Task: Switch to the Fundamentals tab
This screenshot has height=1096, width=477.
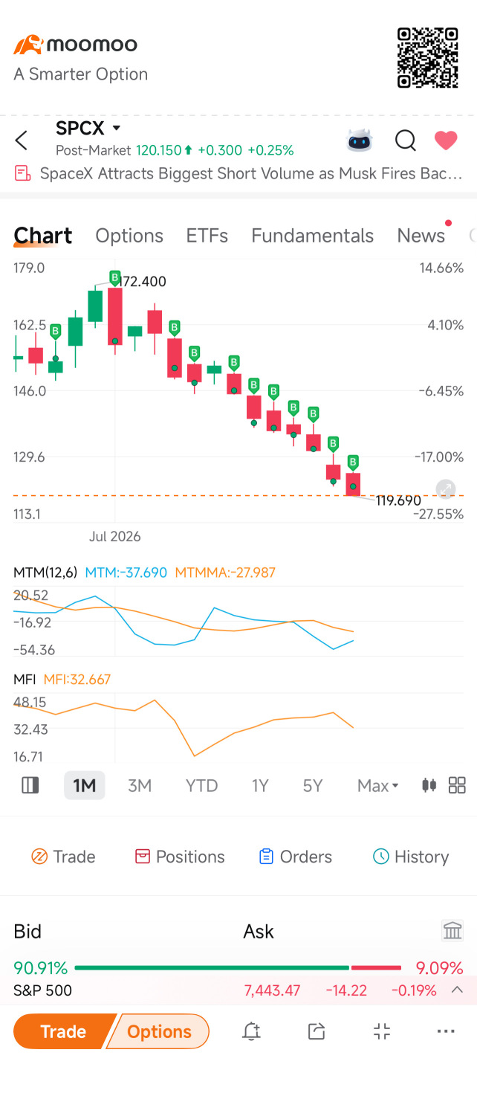Action: click(312, 236)
